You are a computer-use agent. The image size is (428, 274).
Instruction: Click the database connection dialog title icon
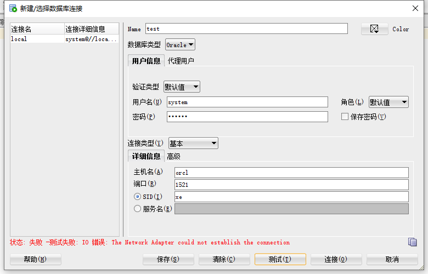(x=13, y=8)
